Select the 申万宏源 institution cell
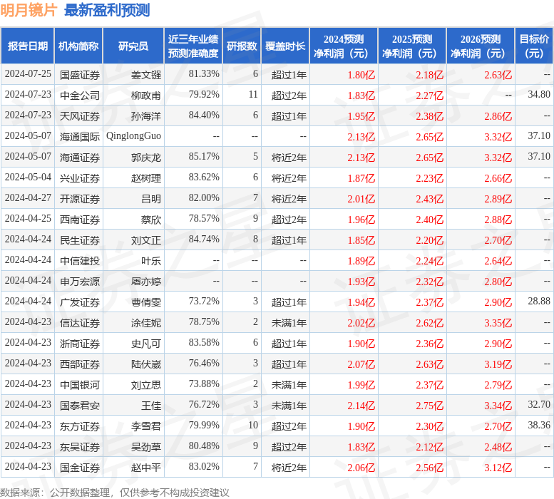 point(79,282)
